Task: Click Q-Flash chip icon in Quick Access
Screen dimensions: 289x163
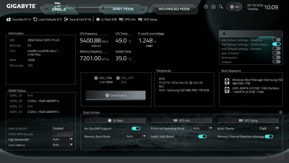Action: [x=110, y=121]
